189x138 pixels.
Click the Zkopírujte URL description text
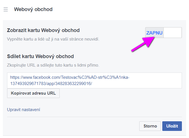[53, 65]
